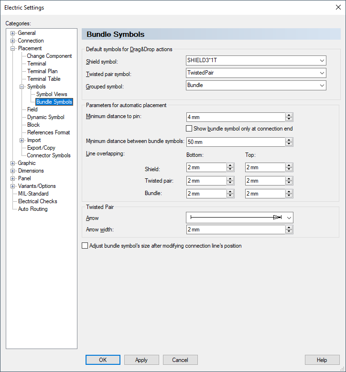This screenshot has width=346, height=372.
Task: Open the Arrow style dropdown
Action: click(x=289, y=218)
